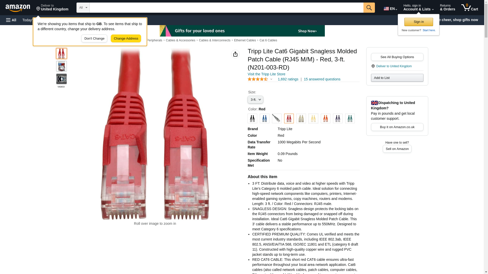Screen dimensions: 488x274
Task: Open the shopping cart icon
Action: pos(470,8)
